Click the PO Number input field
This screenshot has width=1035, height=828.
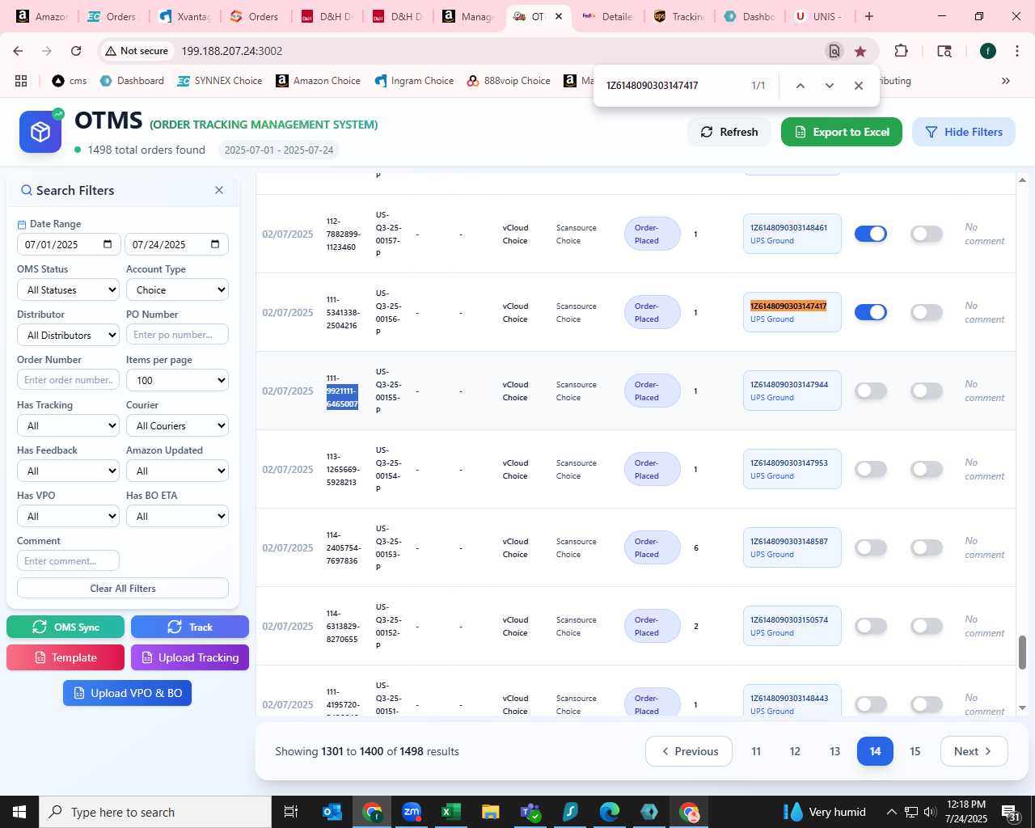[x=177, y=335]
